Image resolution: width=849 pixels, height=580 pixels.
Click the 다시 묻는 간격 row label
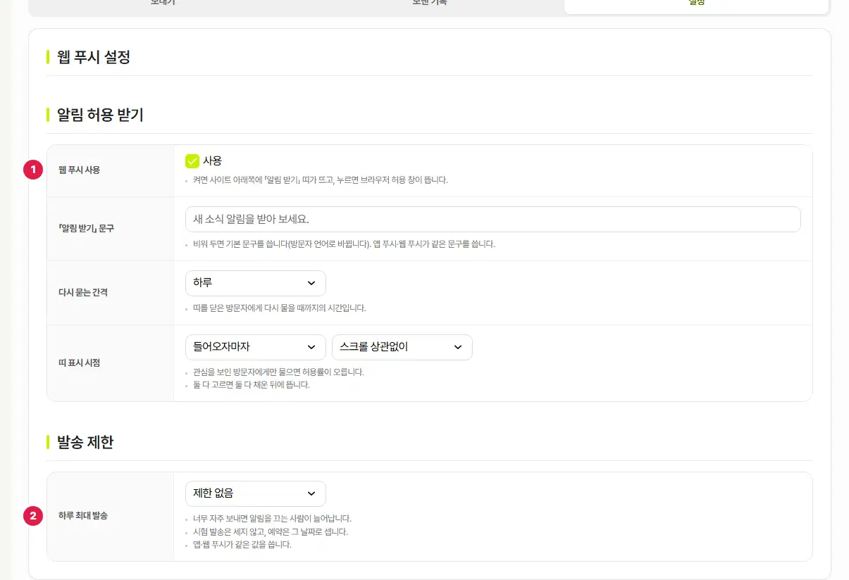click(x=83, y=292)
